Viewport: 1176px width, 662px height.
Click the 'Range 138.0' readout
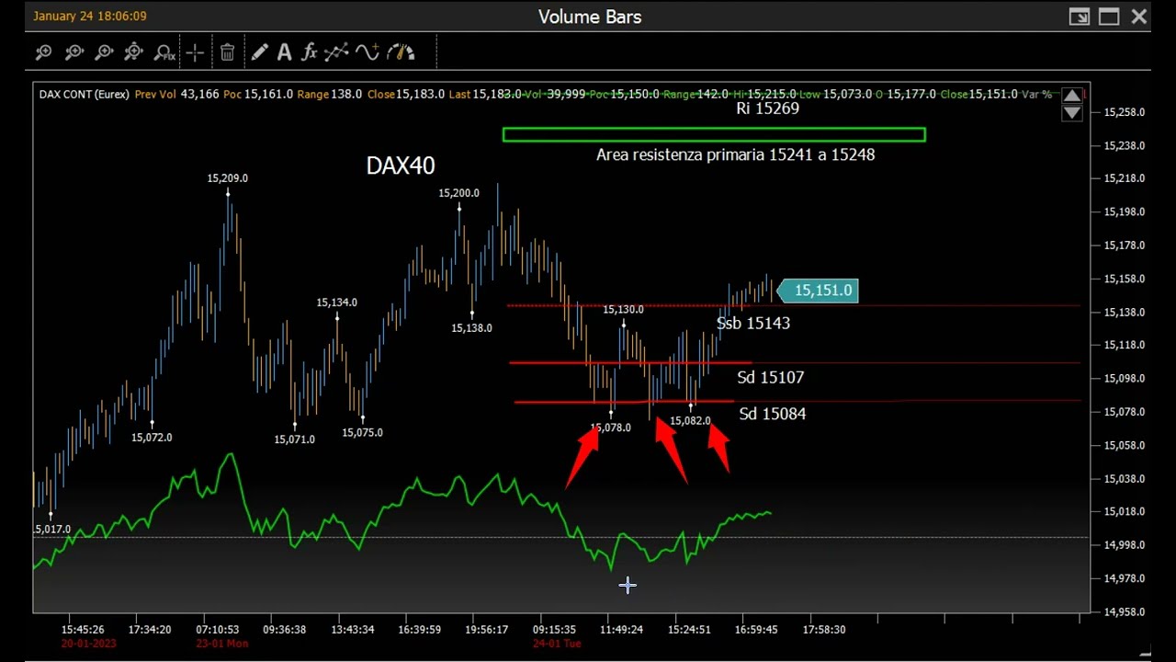(330, 94)
